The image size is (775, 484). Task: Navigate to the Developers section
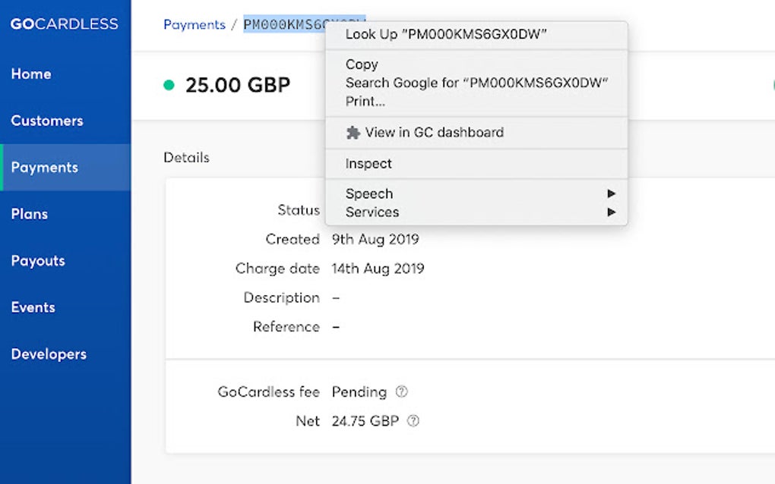pos(49,354)
